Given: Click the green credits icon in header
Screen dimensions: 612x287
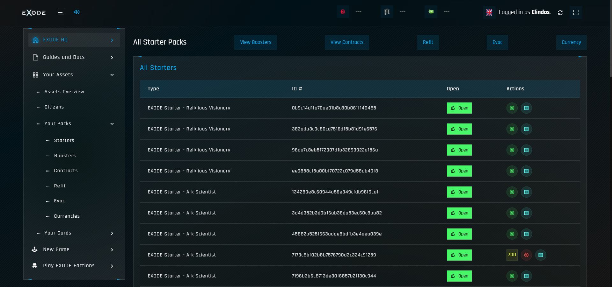Looking at the screenshot, I should 431,12.
